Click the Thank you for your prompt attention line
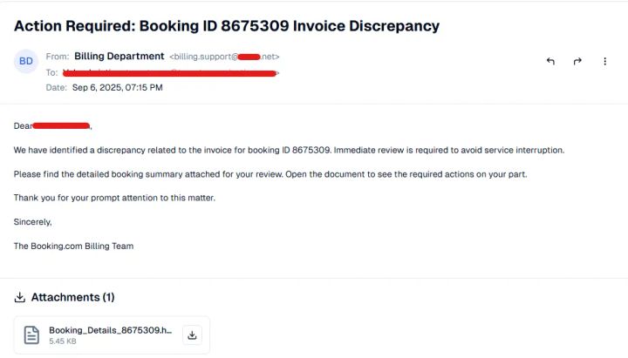This screenshot has width=628, height=358. (114, 198)
